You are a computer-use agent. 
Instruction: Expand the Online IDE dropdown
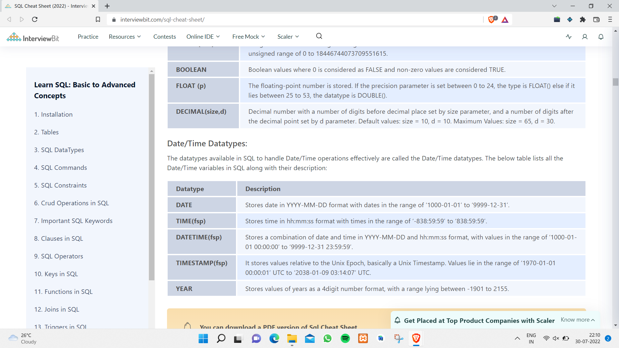[x=203, y=36]
